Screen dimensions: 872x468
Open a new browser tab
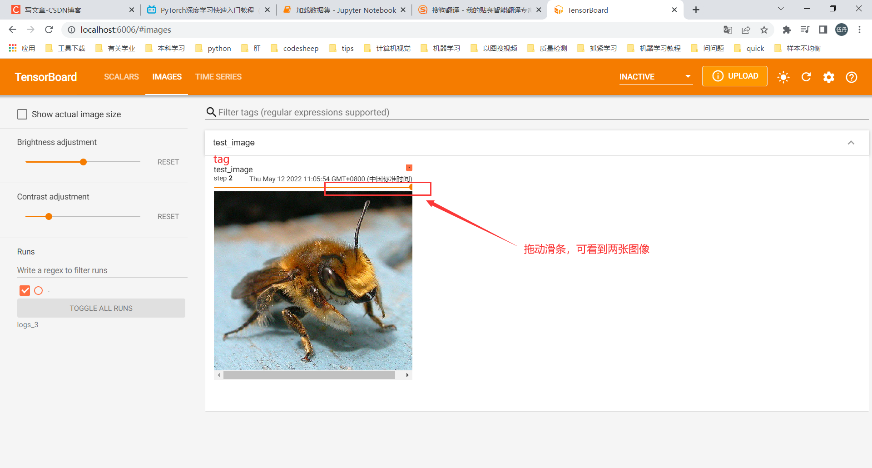point(696,10)
